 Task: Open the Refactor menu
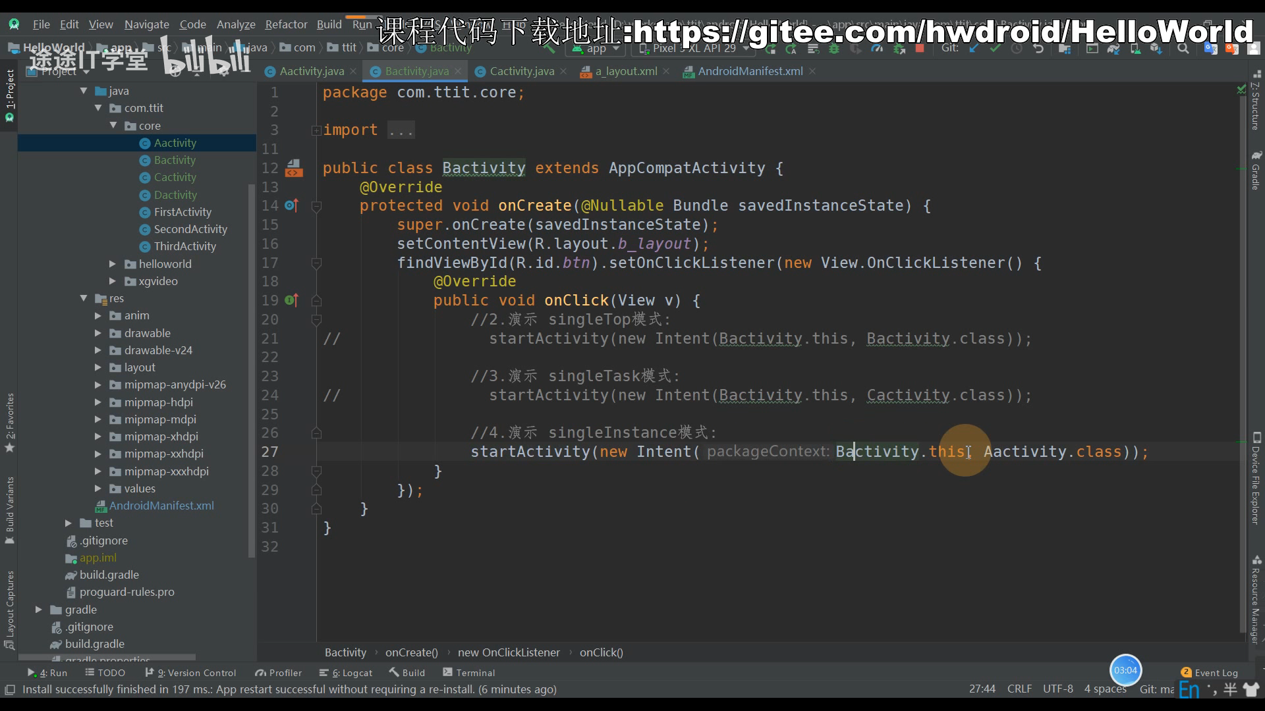point(286,24)
